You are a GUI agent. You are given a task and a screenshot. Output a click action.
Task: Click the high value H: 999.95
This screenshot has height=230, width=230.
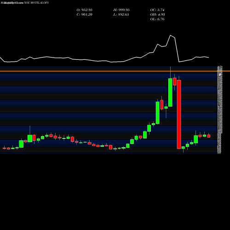pyautogui.click(x=121, y=10)
